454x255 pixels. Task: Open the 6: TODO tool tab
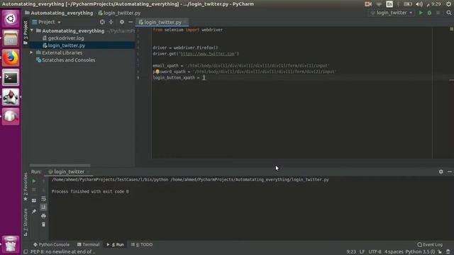tap(142, 244)
